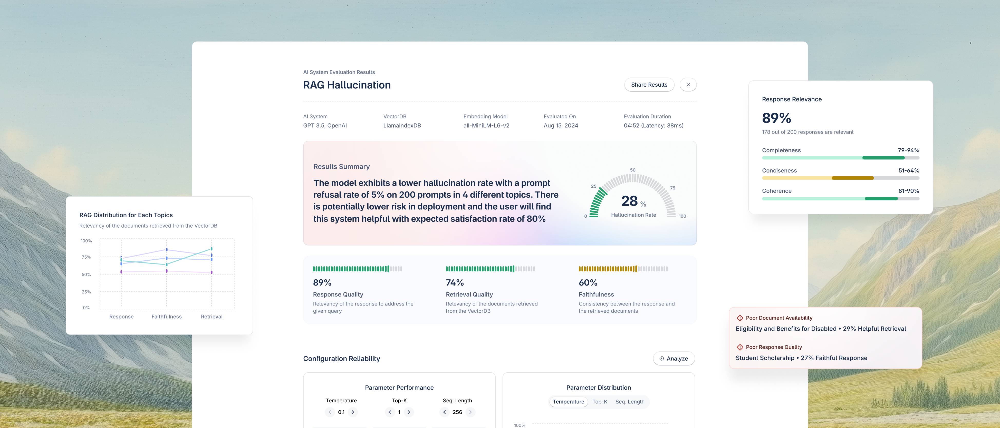
Task: Select Temperature in Parameter Distribution toggle
Action: pos(568,402)
